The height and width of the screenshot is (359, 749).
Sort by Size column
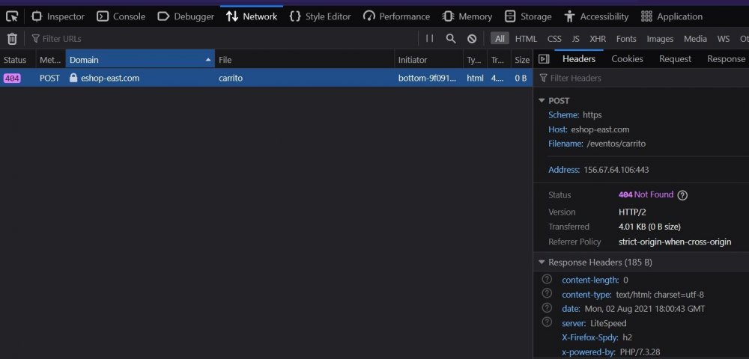tap(521, 60)
